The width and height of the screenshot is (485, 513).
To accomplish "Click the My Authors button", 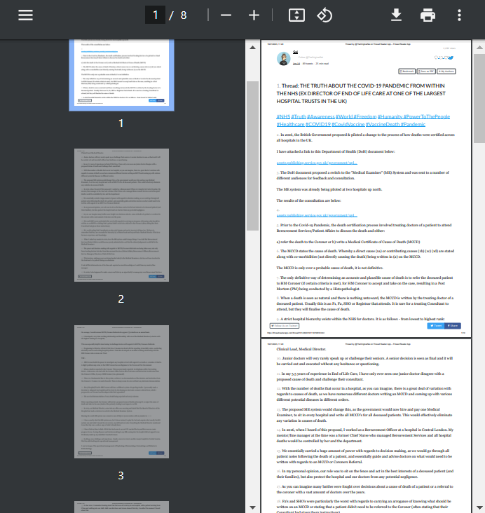I will coord(446,71).
